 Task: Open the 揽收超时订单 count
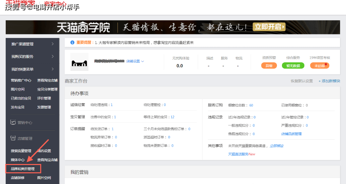(x=116, y=146)
